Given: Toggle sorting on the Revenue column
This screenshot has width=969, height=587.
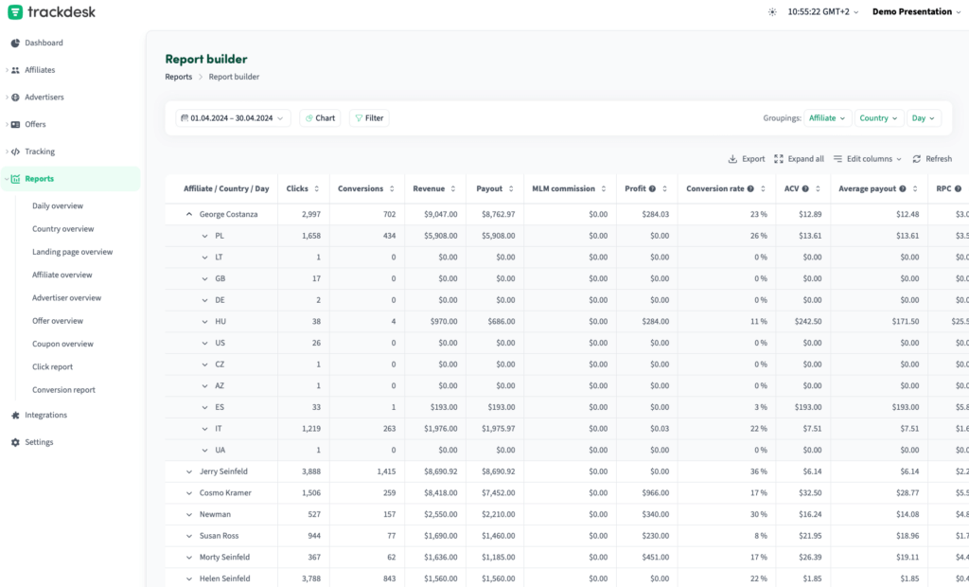Looking at the screenshot, I should tap(453, 188).
